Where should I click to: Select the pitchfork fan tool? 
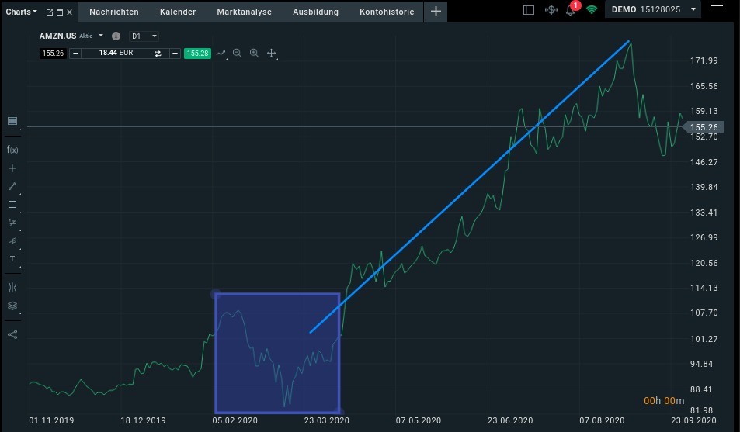coord(12,241)
